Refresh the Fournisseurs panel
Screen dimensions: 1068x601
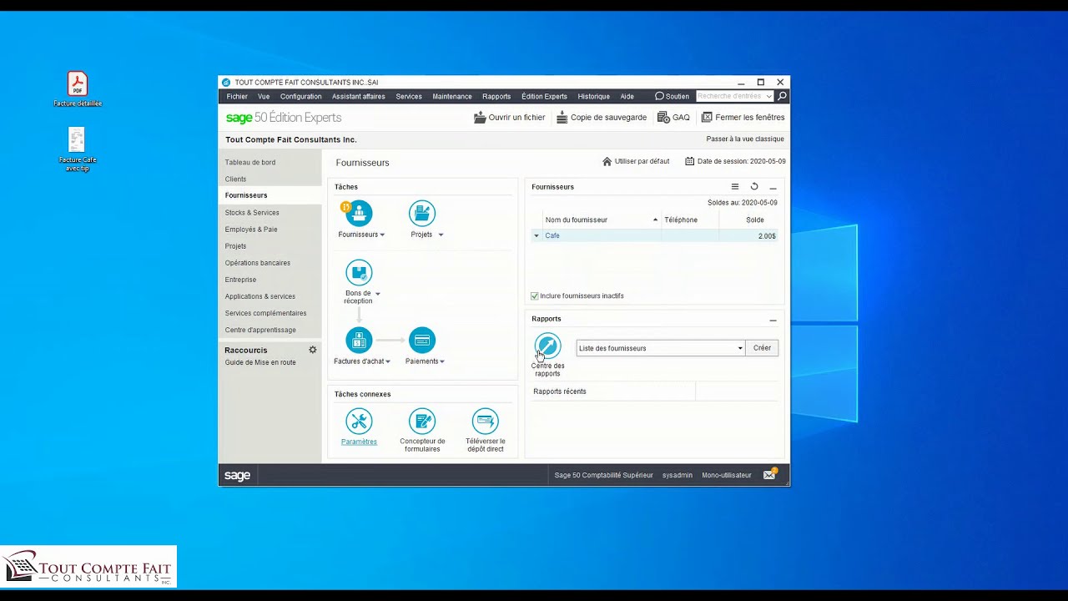[754, 187]
